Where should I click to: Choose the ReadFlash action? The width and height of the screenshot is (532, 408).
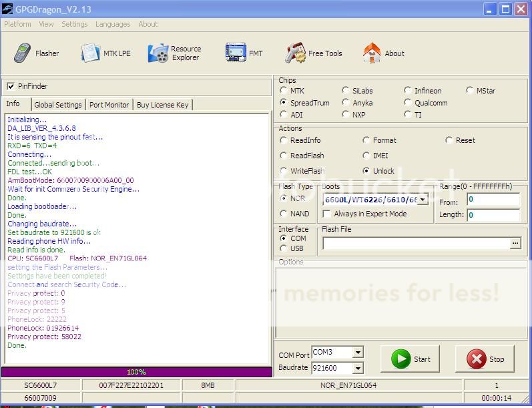pos(283,156)
